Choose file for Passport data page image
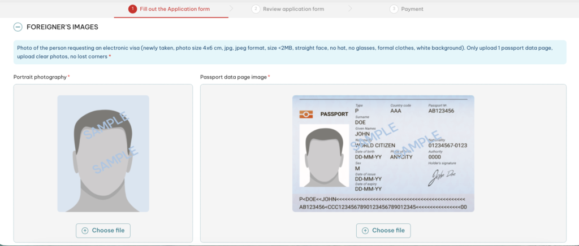The width and height of the screenshot is (579, 246). [383, 231]
